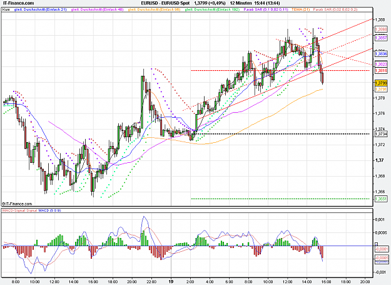Click the red 'MACD-Signal' label in lower panel
Screen dimensions: 391x285
click(x=13, y=210)
